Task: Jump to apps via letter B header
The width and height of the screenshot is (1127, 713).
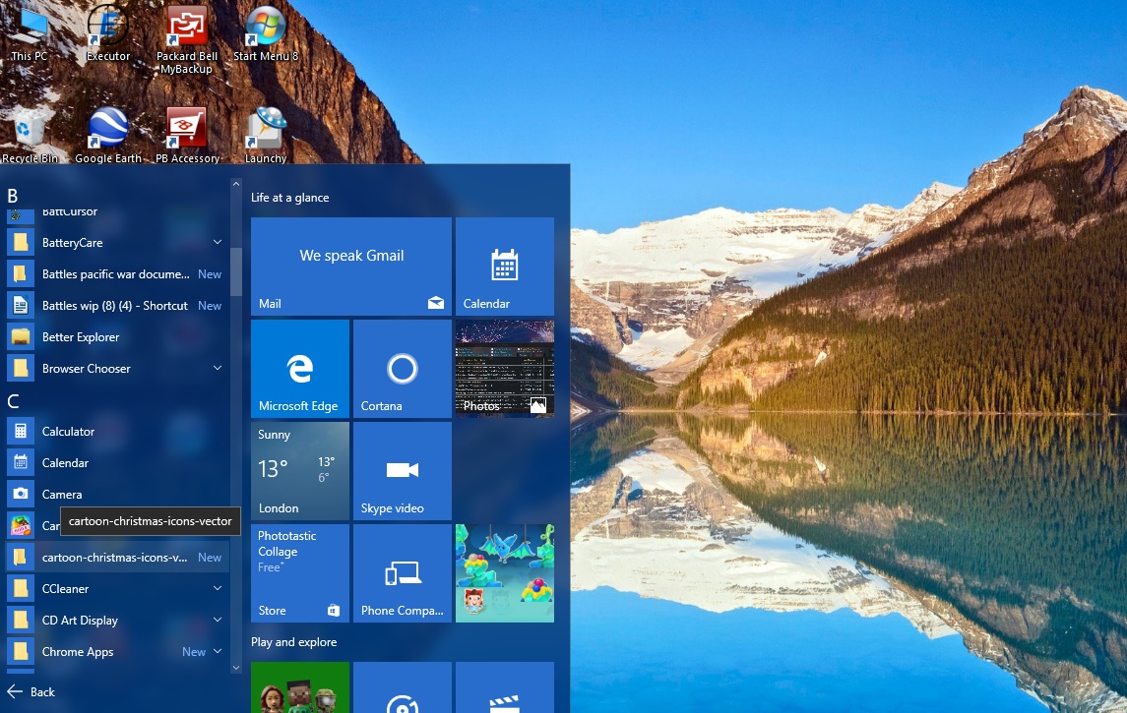Action: pos(12,196)
